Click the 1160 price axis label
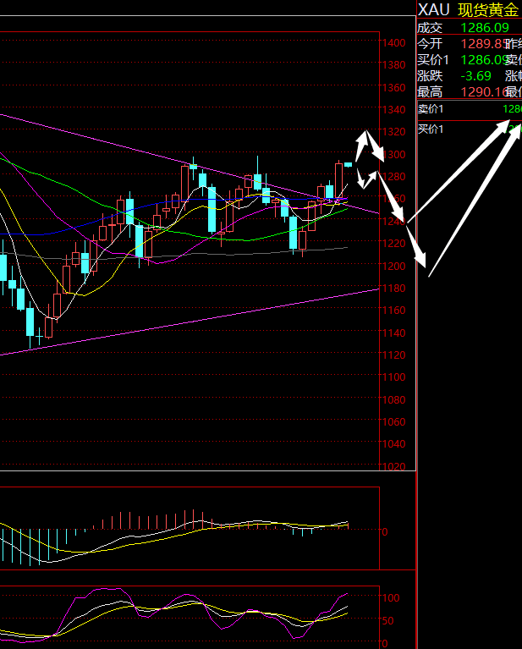 (393, 310)
